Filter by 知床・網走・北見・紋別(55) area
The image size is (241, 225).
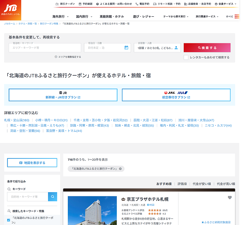[x=134, y=126]
